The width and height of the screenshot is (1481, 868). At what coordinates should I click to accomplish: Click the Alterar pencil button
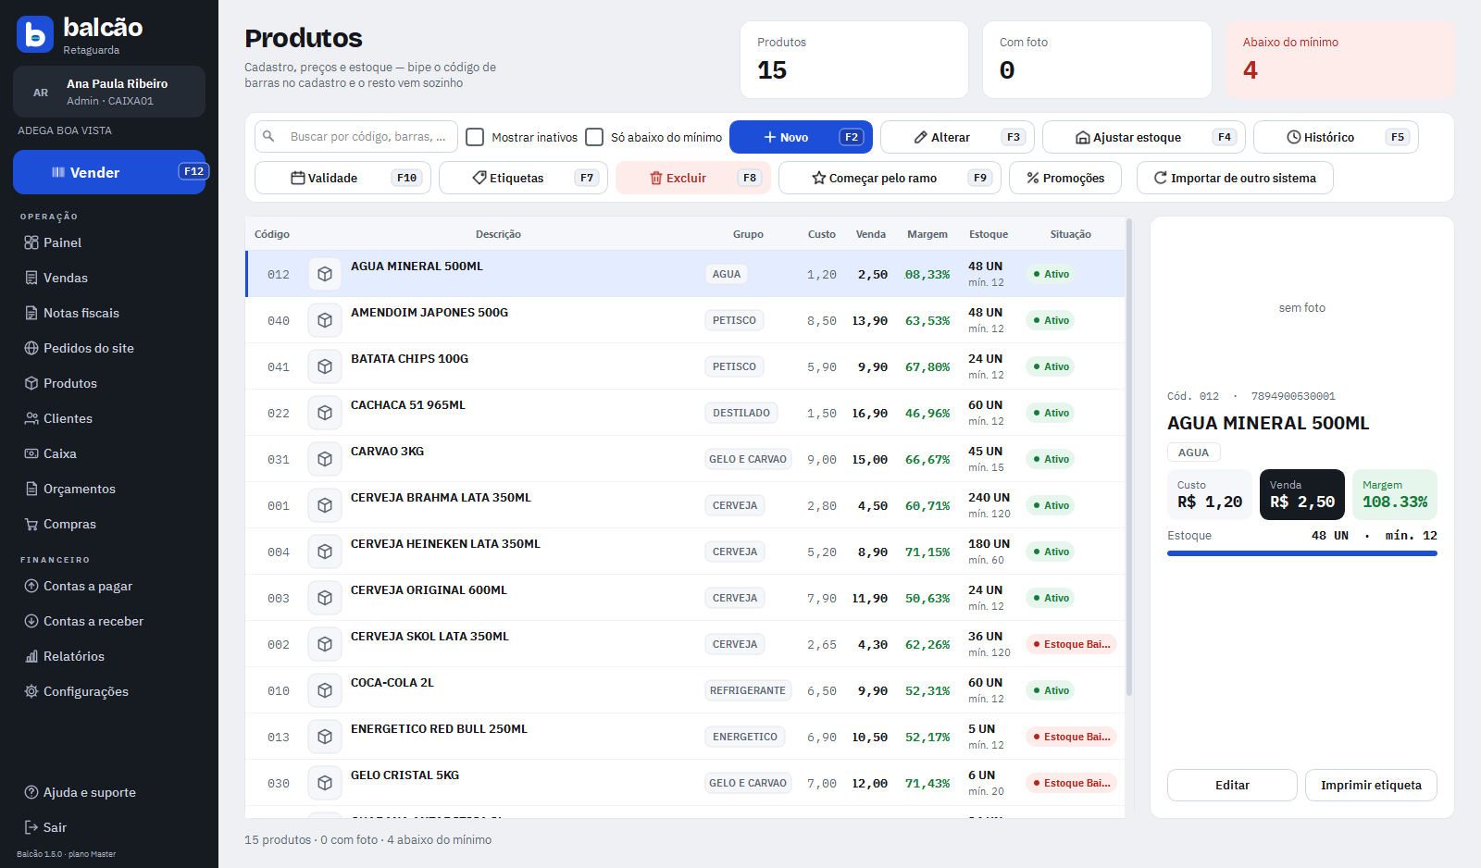(957, 137)
